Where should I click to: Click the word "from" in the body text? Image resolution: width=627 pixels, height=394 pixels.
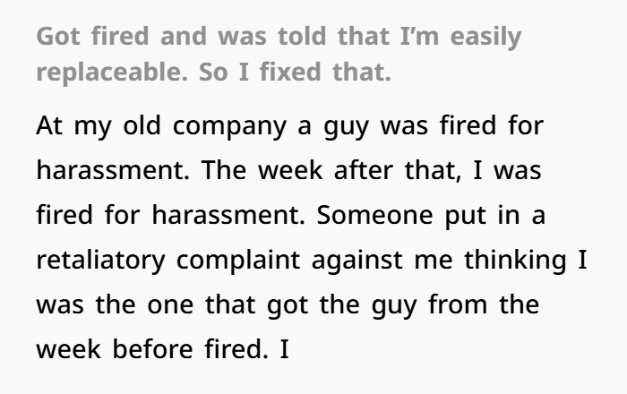tap(458, 304)
